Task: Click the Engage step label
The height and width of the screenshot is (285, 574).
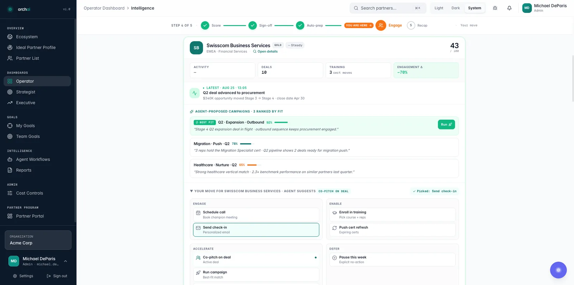Action: (x=395, y=25)
